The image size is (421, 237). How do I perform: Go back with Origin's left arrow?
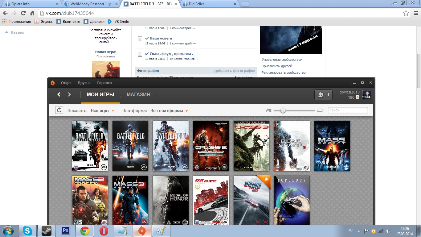click(59, 94)
